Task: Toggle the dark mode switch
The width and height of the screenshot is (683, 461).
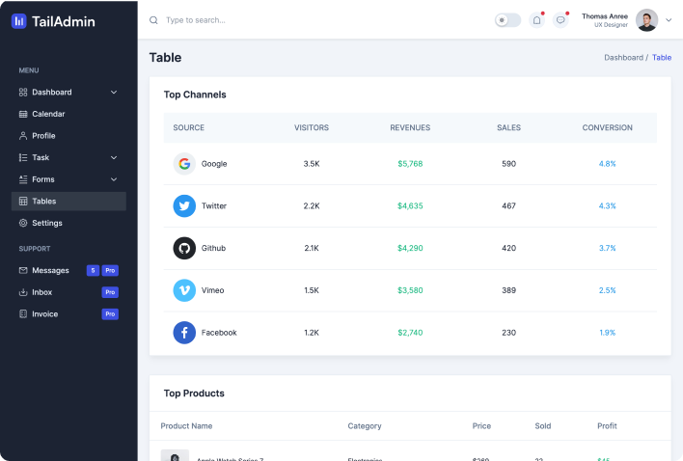Action: 507,20
